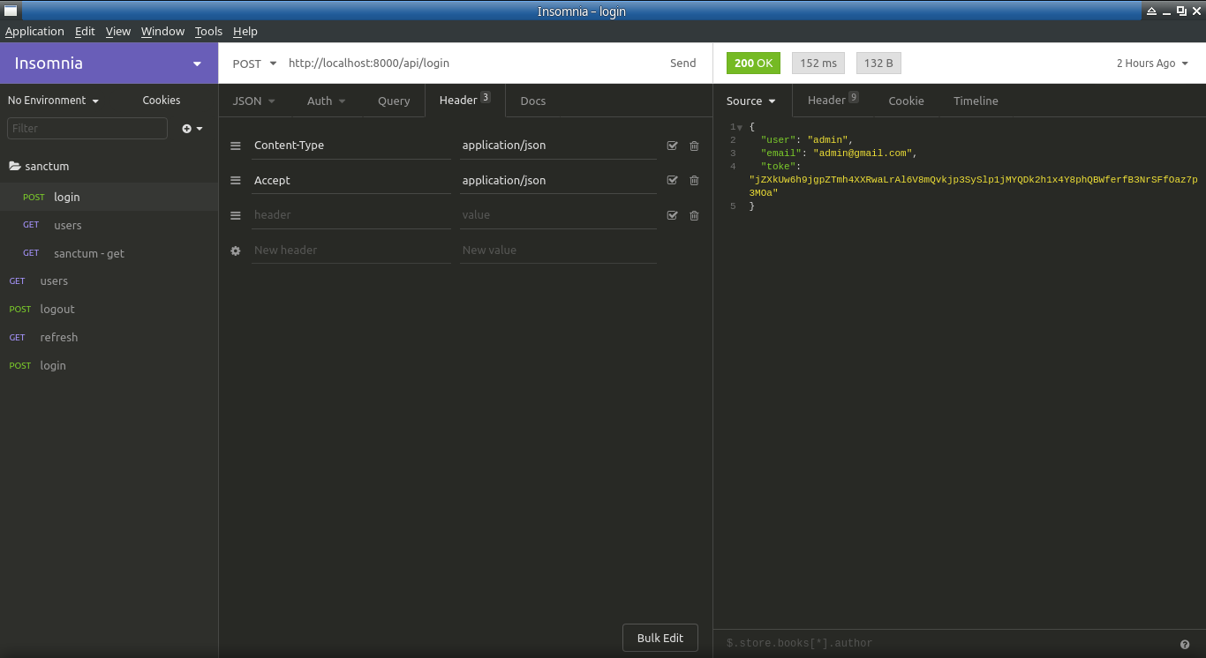Open the Source preview mode dropdown
The width and height of the screenshot is (1206, 658).
coord(751,101)
